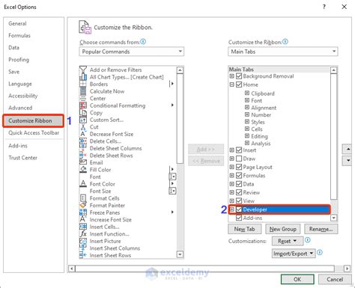The width and height of the screenshot is (355, 288).
Task: Uncheck the Page Layout tab checkbox
Action: (x=239, y=167)
